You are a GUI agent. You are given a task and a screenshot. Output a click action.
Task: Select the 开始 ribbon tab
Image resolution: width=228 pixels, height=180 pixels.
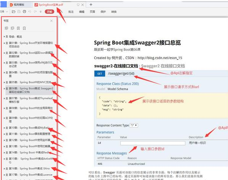[49, 12]
